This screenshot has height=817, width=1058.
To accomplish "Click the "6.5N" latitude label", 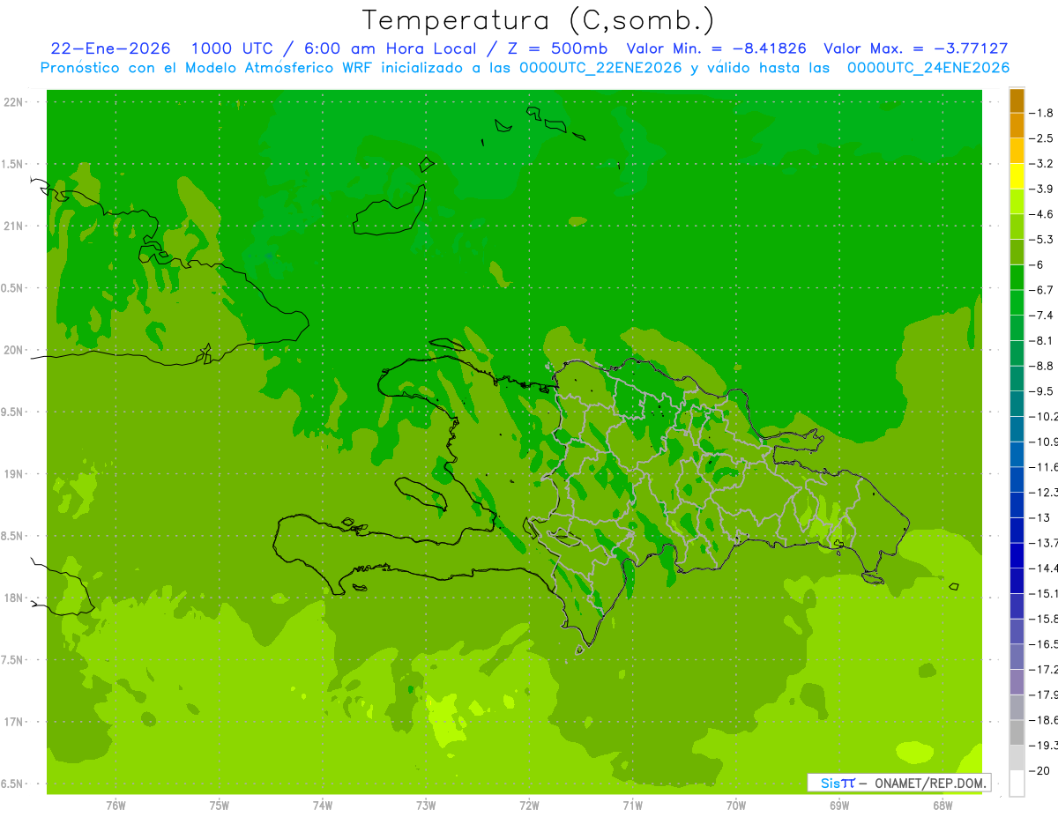I will point(12,784).
